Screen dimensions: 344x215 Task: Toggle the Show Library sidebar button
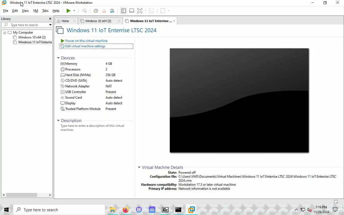tap(124, 11)
